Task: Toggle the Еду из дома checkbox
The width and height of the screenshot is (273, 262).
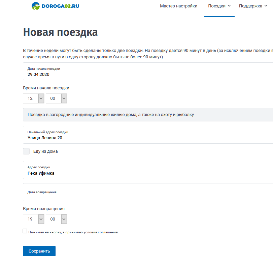Action: (x=26, y=151)
